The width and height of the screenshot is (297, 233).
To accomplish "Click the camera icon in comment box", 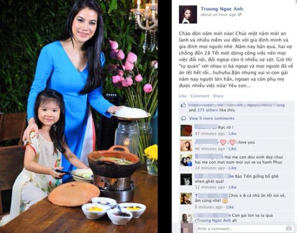I will [289, 228].
